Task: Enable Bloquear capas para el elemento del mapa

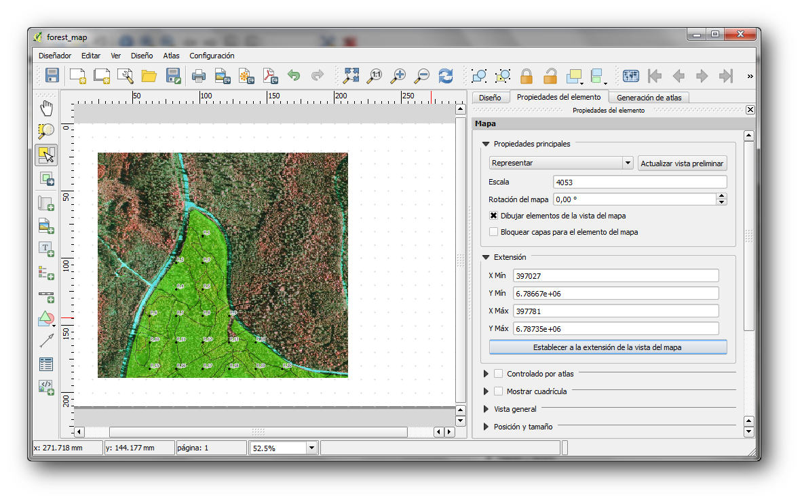Action: 493,232
